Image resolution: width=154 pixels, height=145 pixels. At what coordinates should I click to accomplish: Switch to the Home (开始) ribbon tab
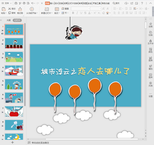coord(47,3)
